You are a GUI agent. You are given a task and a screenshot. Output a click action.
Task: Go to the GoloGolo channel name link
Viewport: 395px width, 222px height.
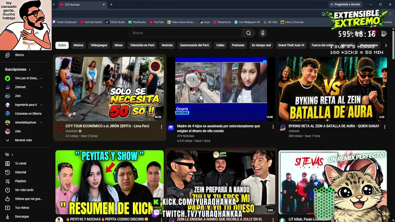[72, 131]
